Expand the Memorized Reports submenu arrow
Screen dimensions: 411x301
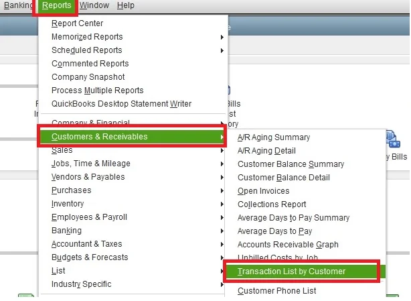pos(222,37)
